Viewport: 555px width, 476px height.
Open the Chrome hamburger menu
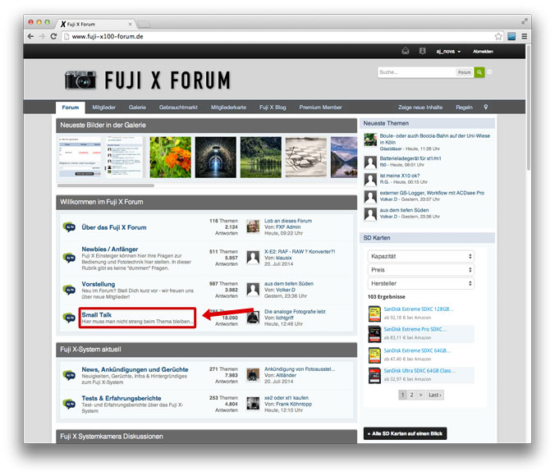(x=524, y=36)
